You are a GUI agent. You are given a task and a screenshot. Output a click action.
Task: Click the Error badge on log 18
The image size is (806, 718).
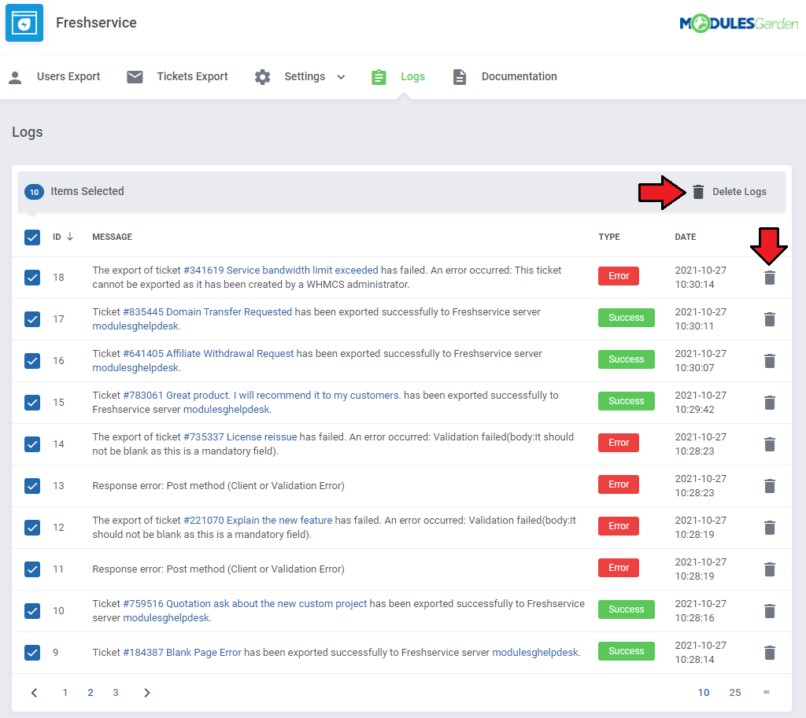click(619, 276)
